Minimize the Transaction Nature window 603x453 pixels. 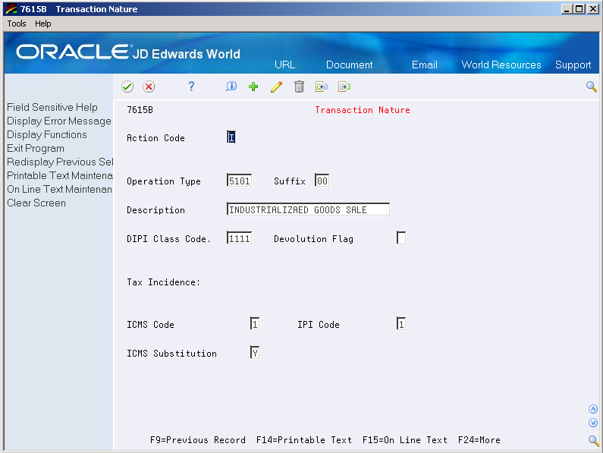[566, 9]
